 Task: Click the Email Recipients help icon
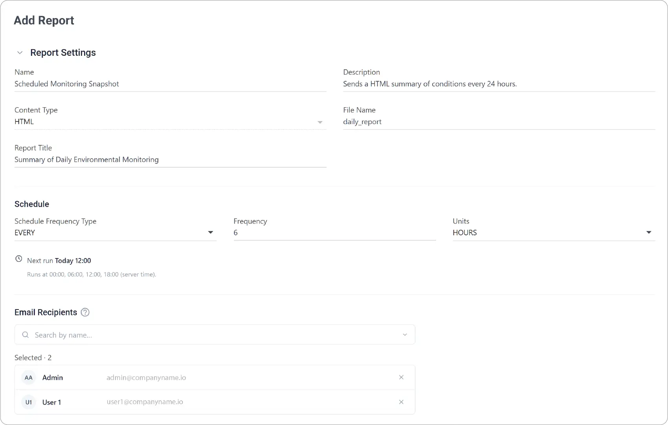coord(85,312)
